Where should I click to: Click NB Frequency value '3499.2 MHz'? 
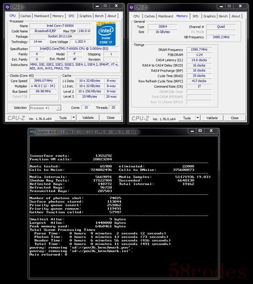tap(221, 37)
